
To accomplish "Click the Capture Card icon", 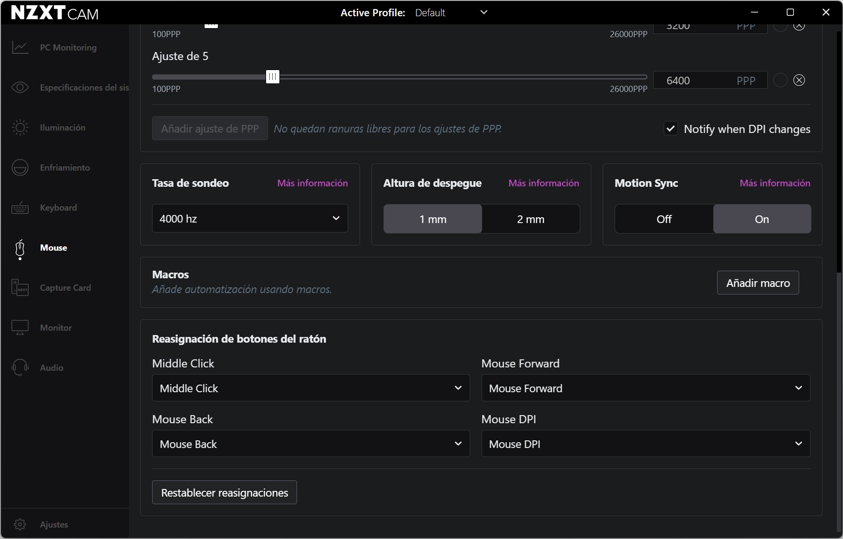I will point(20,288).
